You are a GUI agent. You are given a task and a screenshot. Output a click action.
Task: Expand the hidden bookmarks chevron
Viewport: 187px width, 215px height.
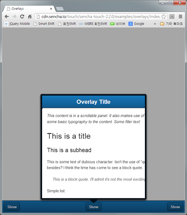click(x=155, y=24)
